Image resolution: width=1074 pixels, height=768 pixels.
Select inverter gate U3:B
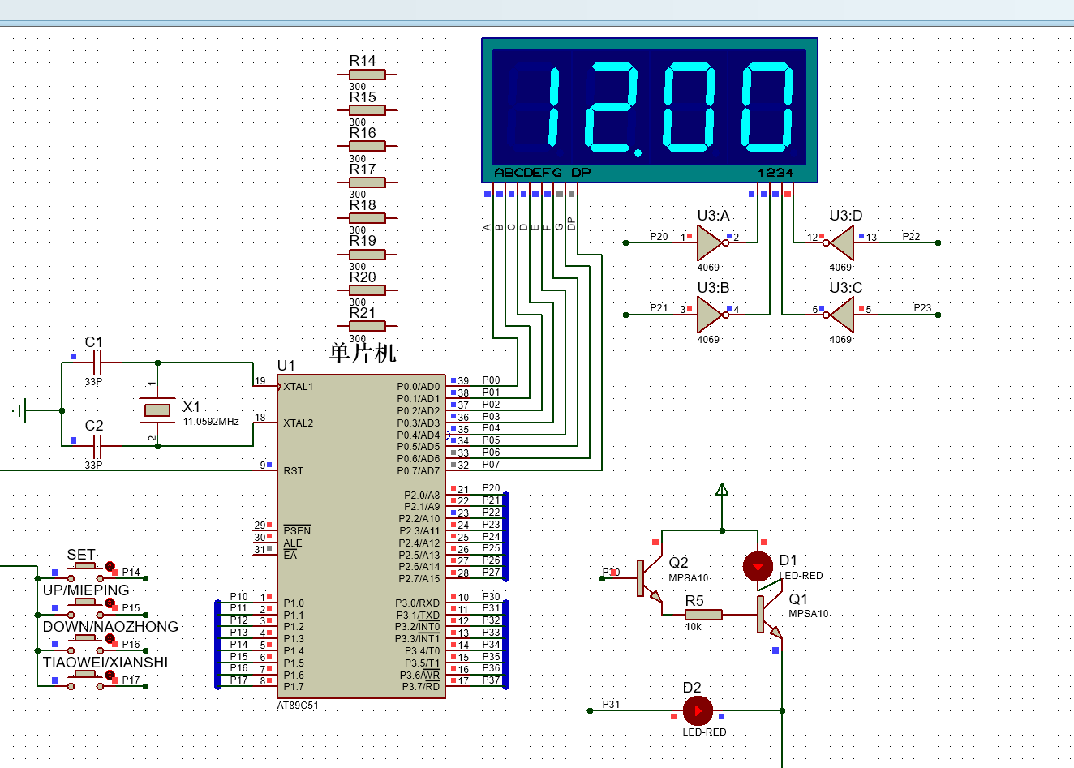click(711, 315)
